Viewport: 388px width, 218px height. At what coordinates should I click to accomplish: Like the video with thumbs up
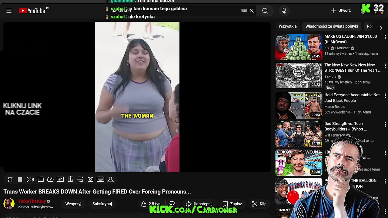151,204
